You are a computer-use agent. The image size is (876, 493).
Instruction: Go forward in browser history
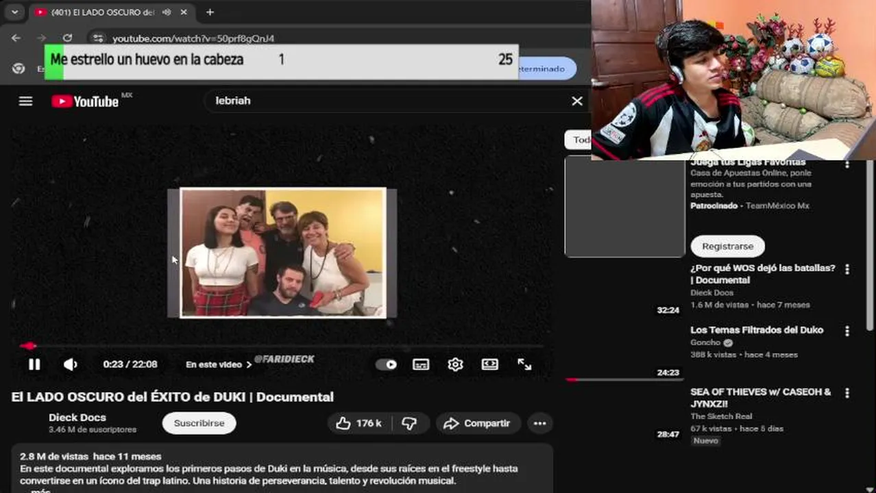41,38
